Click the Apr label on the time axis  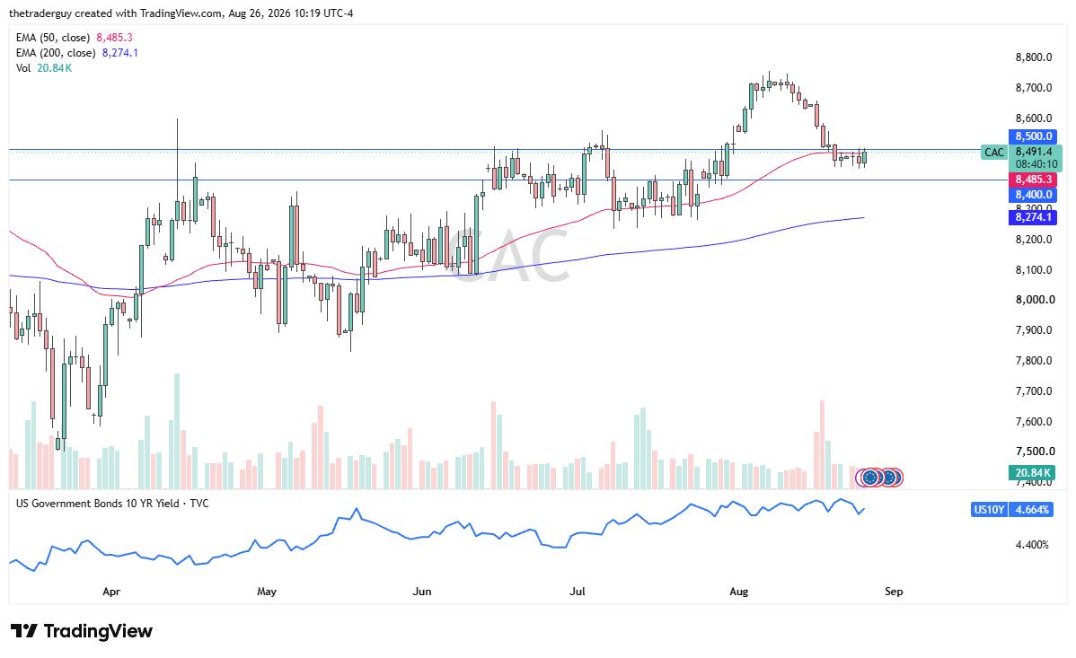111,591
